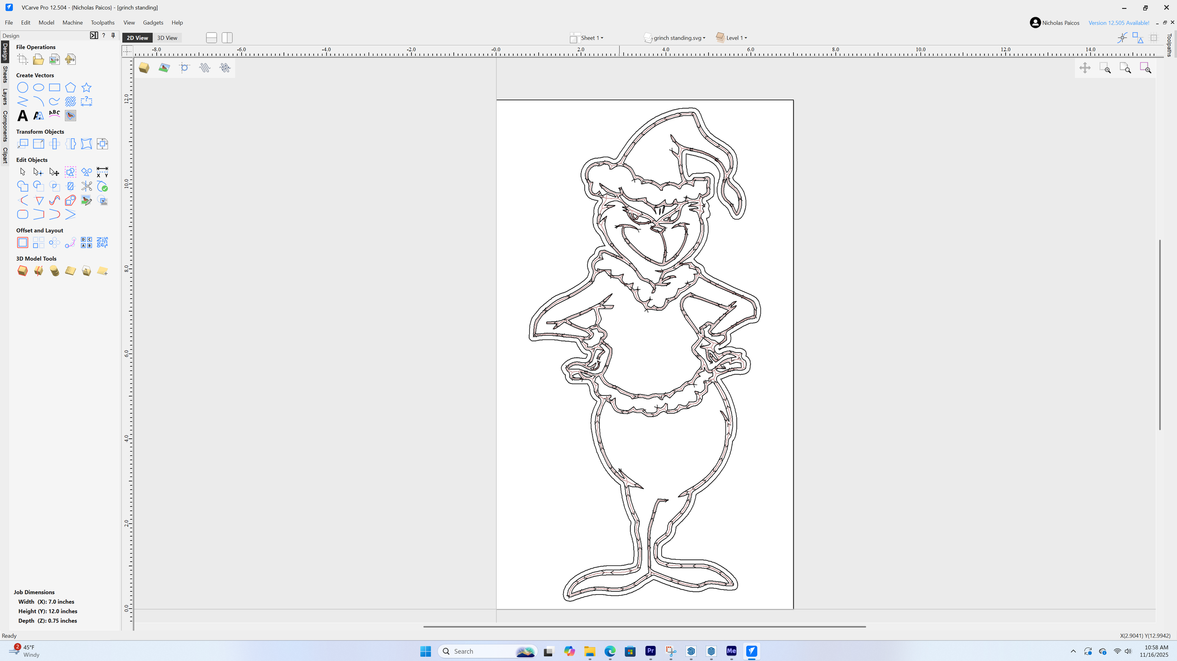Open the Plate Production ABCD tool
The width and height of the screenshot is (1177, 661).
click(87, 242)
